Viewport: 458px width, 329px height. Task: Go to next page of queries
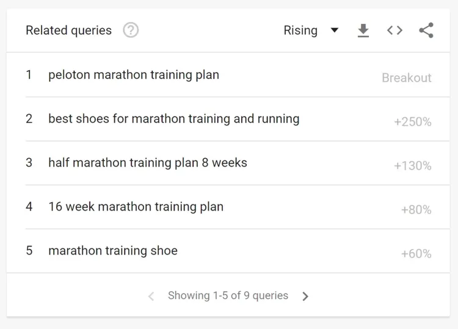click(305, 296)
